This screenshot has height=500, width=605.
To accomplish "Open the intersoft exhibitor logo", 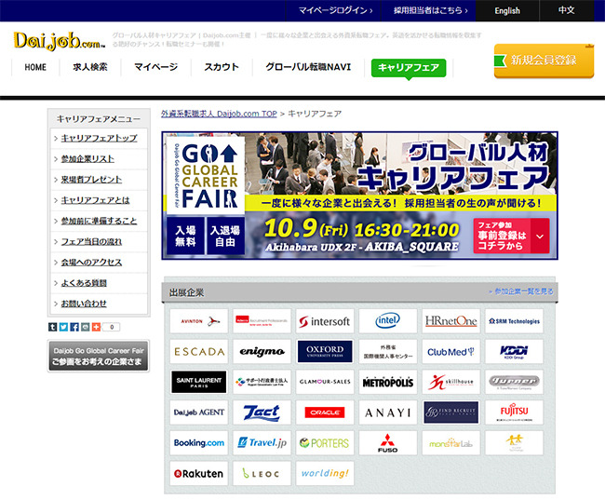I will pyautogui.click(x=325, y=321).
